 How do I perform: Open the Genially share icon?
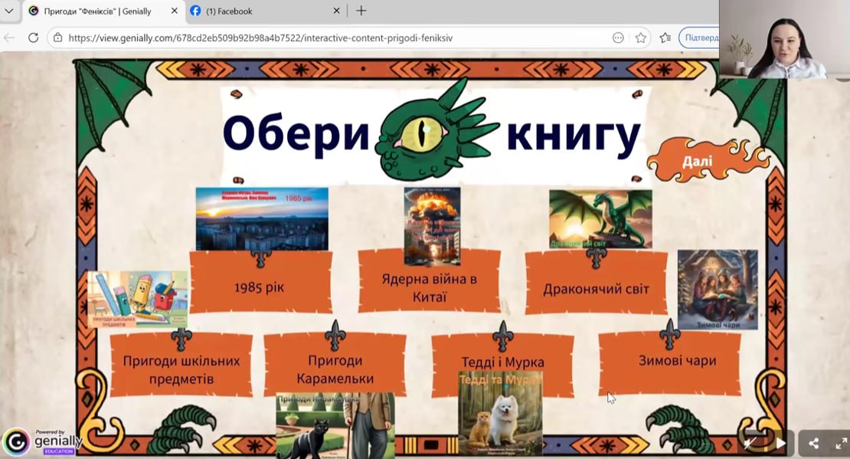click(813, 443)
